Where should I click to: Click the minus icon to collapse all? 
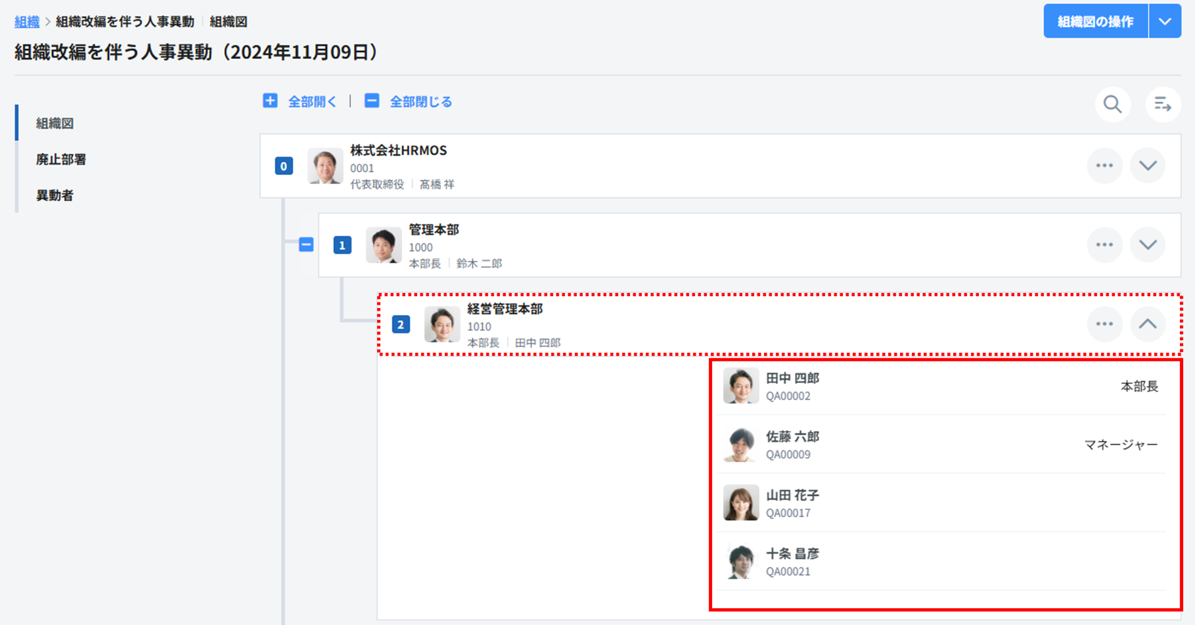point(371,101)
